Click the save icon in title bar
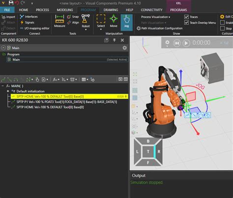The height and width of the screenshot is (198, 233). (x=11, y=3)
